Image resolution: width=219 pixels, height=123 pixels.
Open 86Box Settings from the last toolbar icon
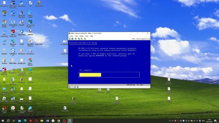[85, 39]
